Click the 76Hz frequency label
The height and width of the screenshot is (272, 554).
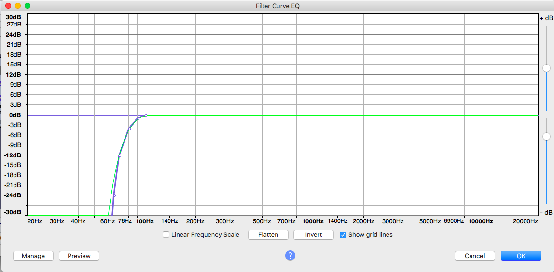(x=125, y=221)
